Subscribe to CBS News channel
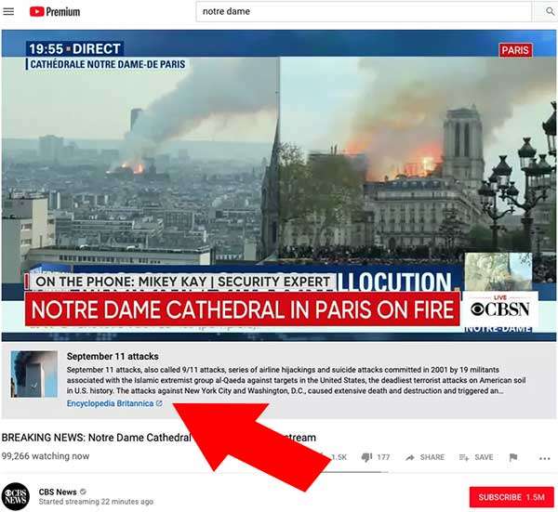This screenshot has height=512, width=558. click(511, 497)
